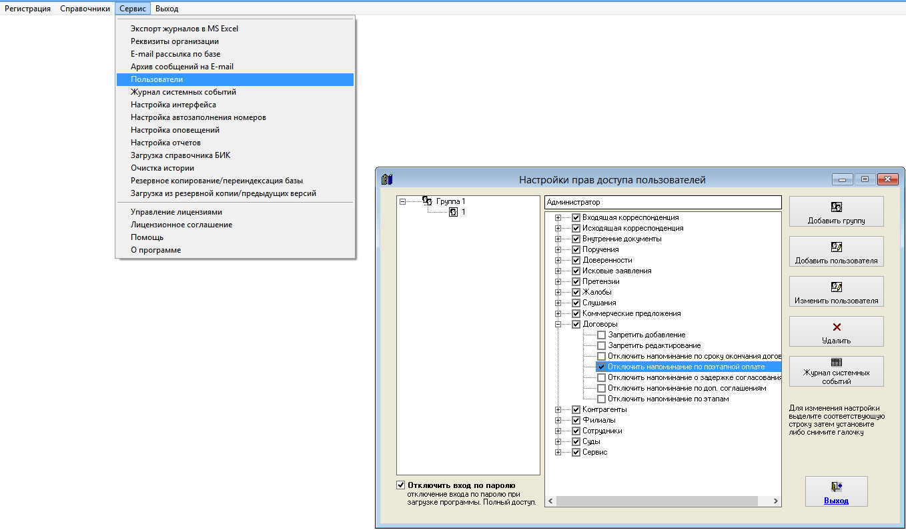Screen dimensions: 906x530
Task: Open Реквизиты организации menu item
Action: pyautogui.click(x=235, y=41)
